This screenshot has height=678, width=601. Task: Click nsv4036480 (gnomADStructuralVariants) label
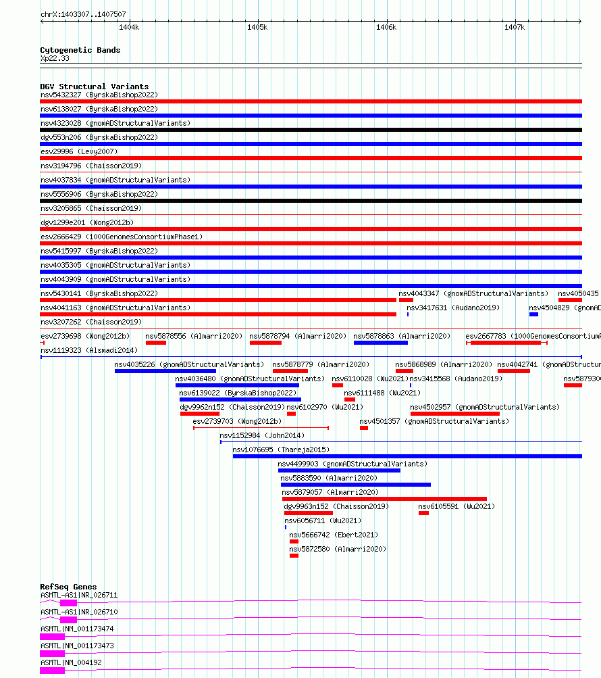point(250,379)
